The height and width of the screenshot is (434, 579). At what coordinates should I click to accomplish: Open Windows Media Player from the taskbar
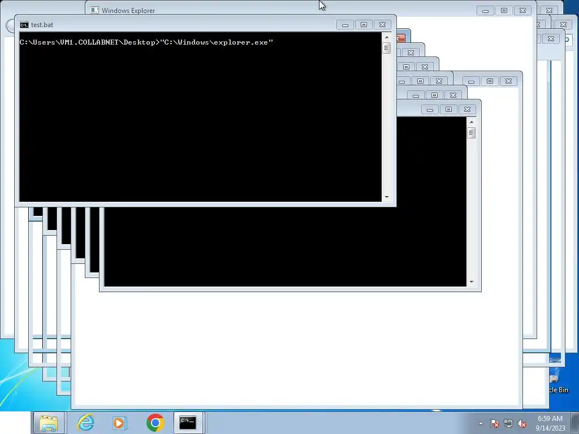tap(119, 423)
